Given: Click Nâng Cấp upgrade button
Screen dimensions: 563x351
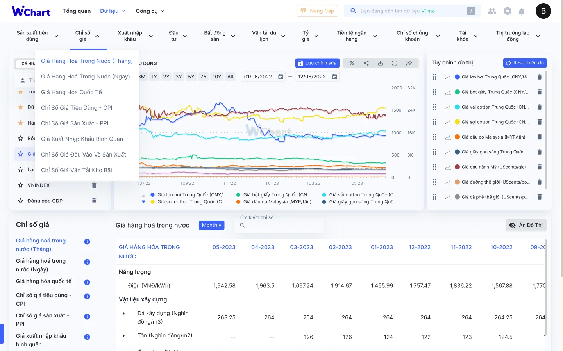Looking at the screenshot, I should (317, 11).
